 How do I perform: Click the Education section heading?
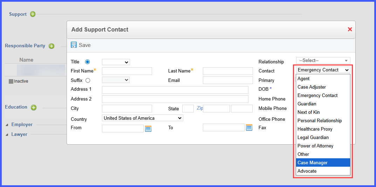(x=16, y=107)
